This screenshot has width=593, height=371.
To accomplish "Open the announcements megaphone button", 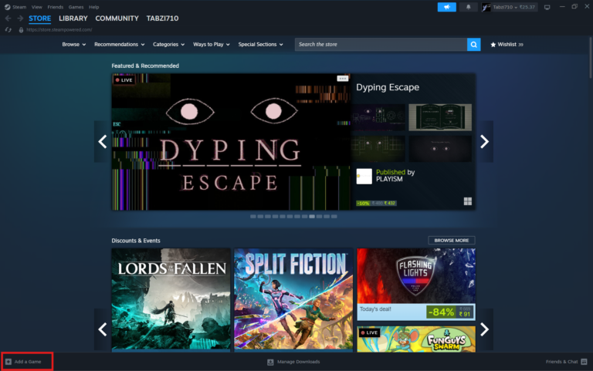I will pos(446,7).
